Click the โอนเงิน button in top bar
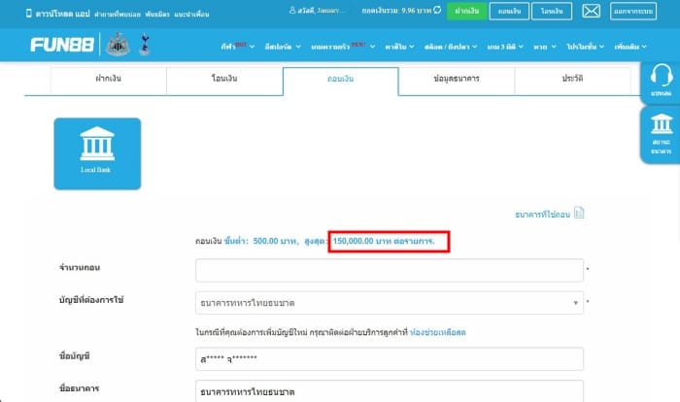Viewport: 680px width, 402px height. [x=552, y=11]
